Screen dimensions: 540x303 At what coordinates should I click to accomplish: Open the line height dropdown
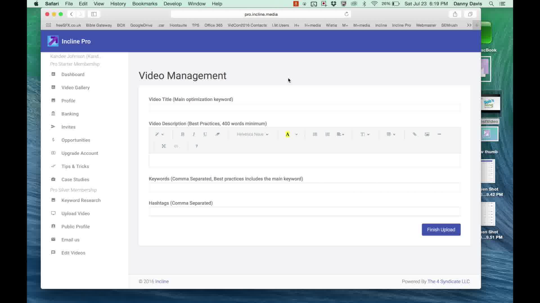click(365, 134)
